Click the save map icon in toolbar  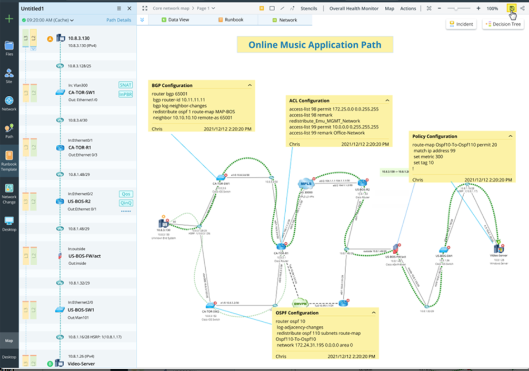(512, 9)
